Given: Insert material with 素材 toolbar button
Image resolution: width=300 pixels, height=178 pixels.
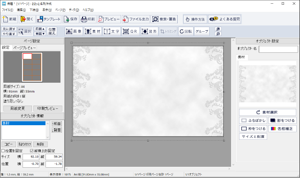Looking at the screenshot, I should click(x=93, y=31).
